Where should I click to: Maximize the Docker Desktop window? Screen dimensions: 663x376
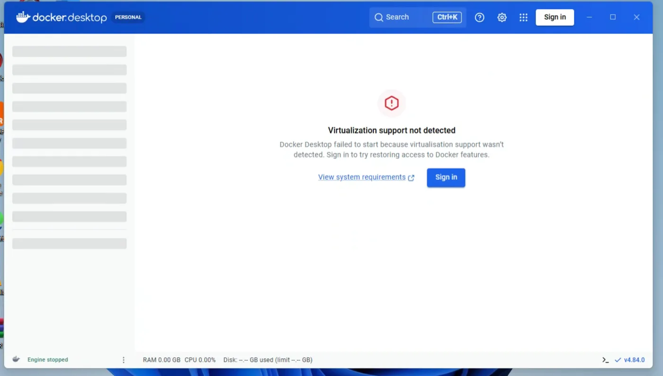613,17
